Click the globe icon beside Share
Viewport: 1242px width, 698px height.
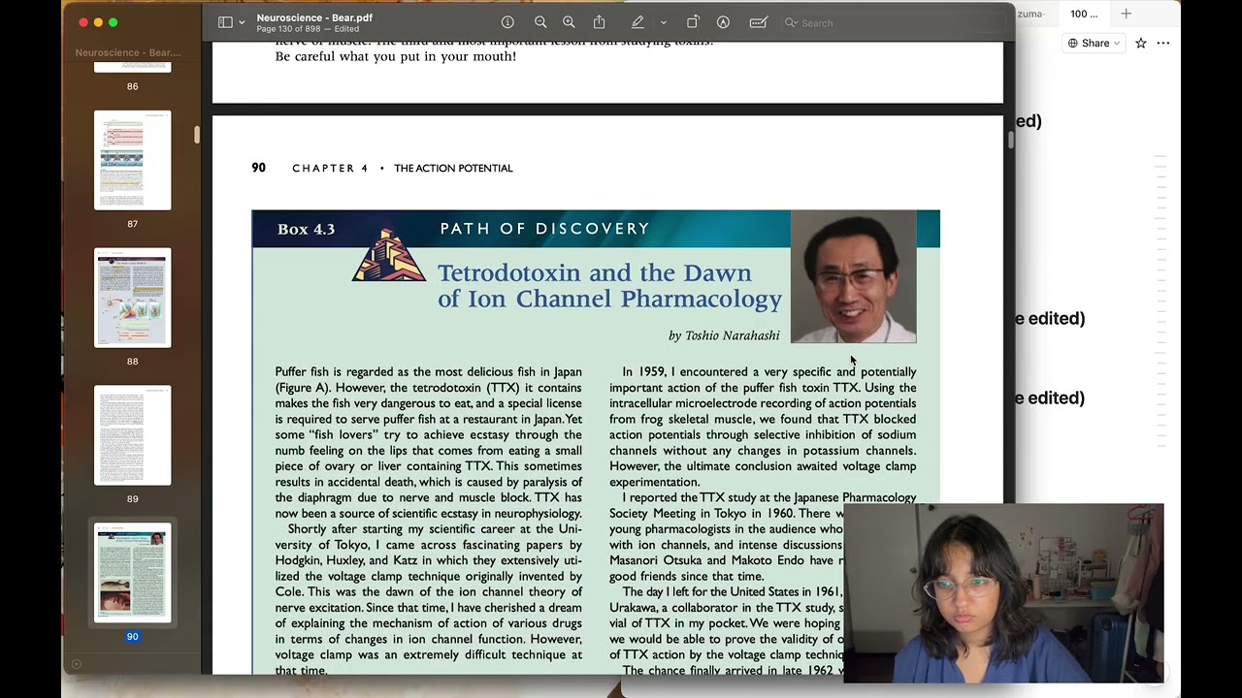1073,43
